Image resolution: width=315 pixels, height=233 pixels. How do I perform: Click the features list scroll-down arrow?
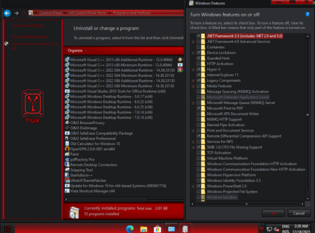click(x=307, y=198)
